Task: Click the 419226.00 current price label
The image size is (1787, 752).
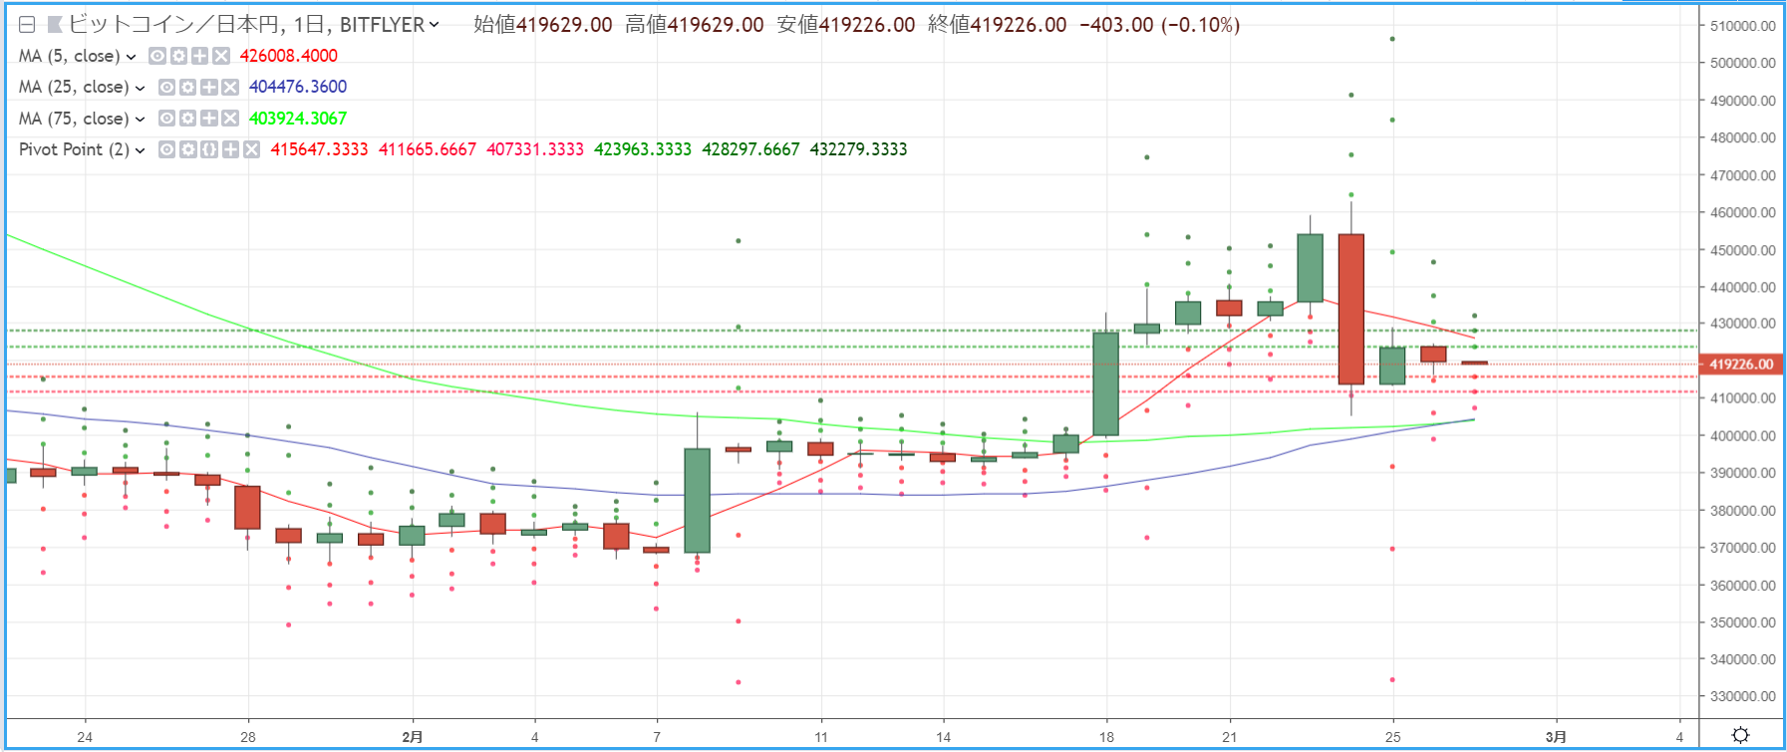Action: click(x=1741, y=365)
